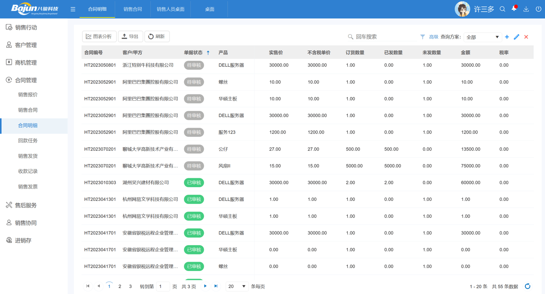Open notifications bell icon
This screenshot has height=294, width=545.
coord(514,9)
